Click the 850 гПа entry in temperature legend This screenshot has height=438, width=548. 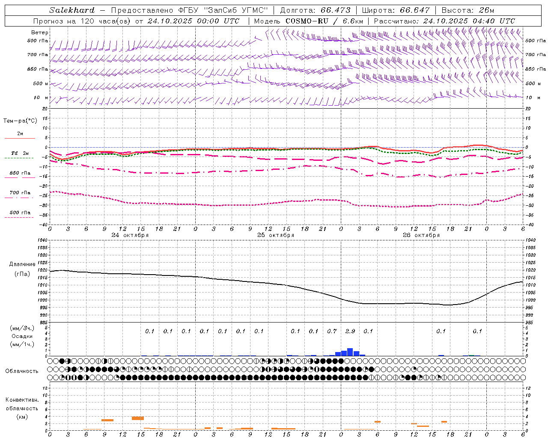(x=20, y=173)
